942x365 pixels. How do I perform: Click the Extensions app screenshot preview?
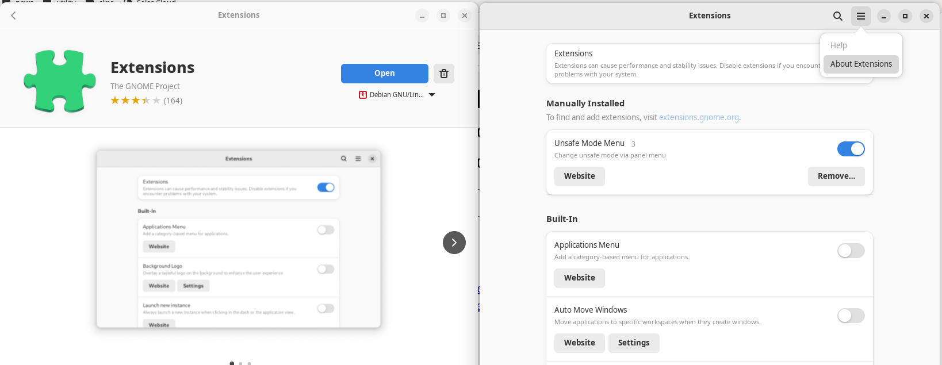(x=239, y=239)
